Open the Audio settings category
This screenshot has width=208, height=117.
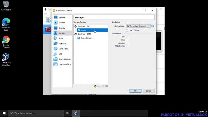point(63,38)
